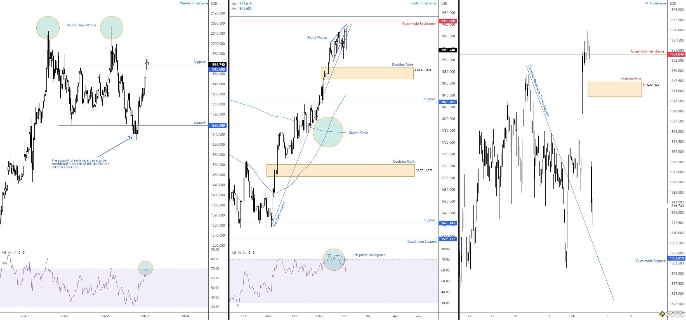Select the Daily Timeframe label
Viewport: 686px width, 320px height.
tap(423, 3)
